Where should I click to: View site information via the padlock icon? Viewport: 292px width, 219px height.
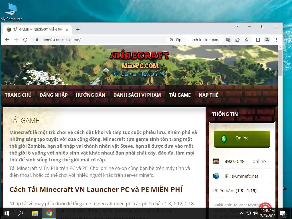pos(37,40)
